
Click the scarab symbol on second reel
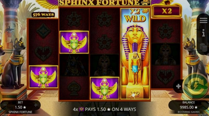click(x=74, y=42)
